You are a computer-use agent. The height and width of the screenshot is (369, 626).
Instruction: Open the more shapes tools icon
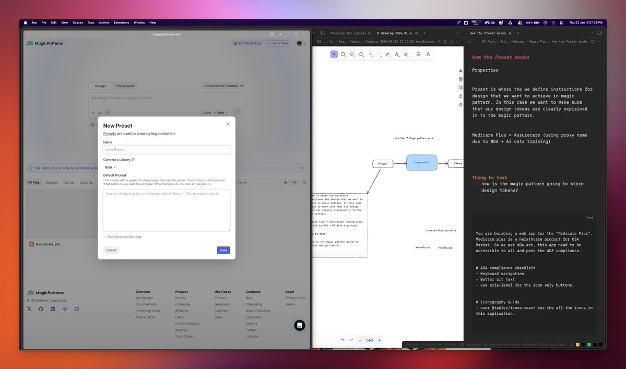pyautogui.click(x=428, y=54)
